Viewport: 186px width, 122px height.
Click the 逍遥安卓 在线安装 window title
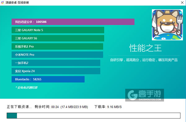17,2
